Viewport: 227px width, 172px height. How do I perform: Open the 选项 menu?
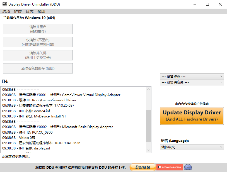coord(6,11)
